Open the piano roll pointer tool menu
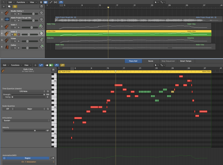Image resolution: width=223 pixels, height=165 pixels. (157, 65)
